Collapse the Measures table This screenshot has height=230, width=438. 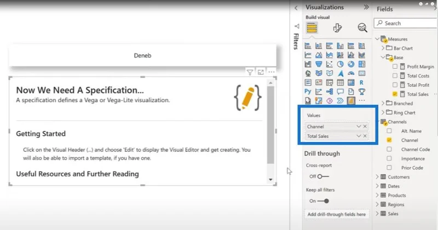coord(377,39)
